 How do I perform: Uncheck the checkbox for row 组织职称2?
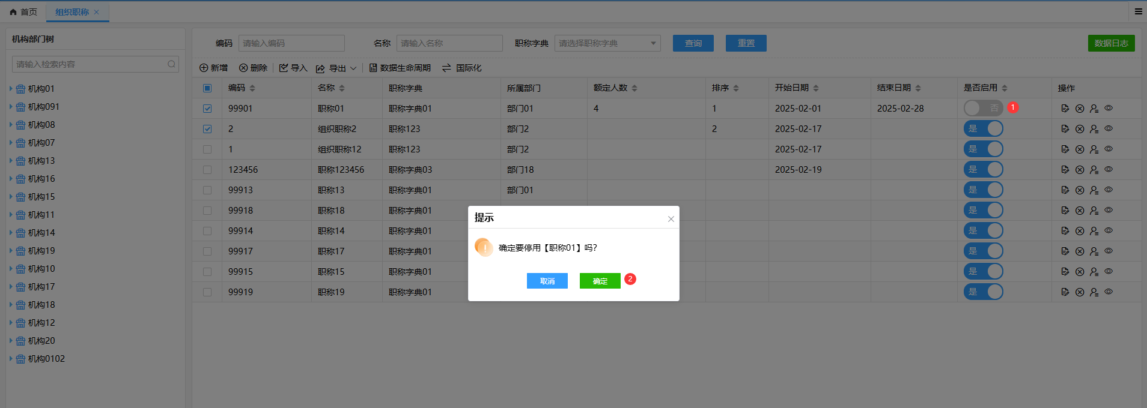click(x=207, y=129)
